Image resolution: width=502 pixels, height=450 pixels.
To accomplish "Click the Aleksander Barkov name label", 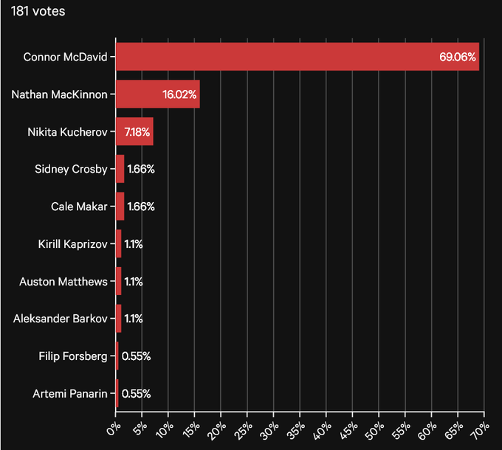I will pos(62,319).
